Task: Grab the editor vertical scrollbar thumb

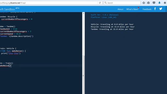Action: [x=83, y=75]
